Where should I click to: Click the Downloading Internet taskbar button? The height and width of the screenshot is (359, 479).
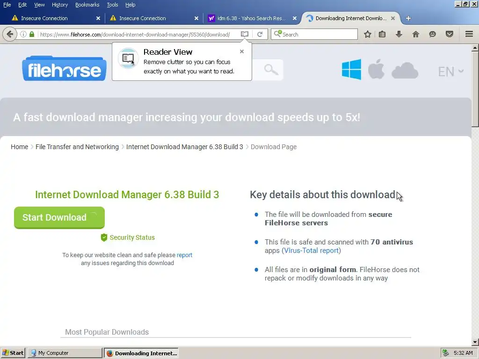point(141,353)
